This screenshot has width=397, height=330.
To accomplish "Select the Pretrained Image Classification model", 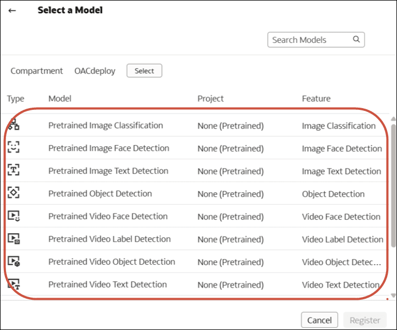I will pos(105,126).
